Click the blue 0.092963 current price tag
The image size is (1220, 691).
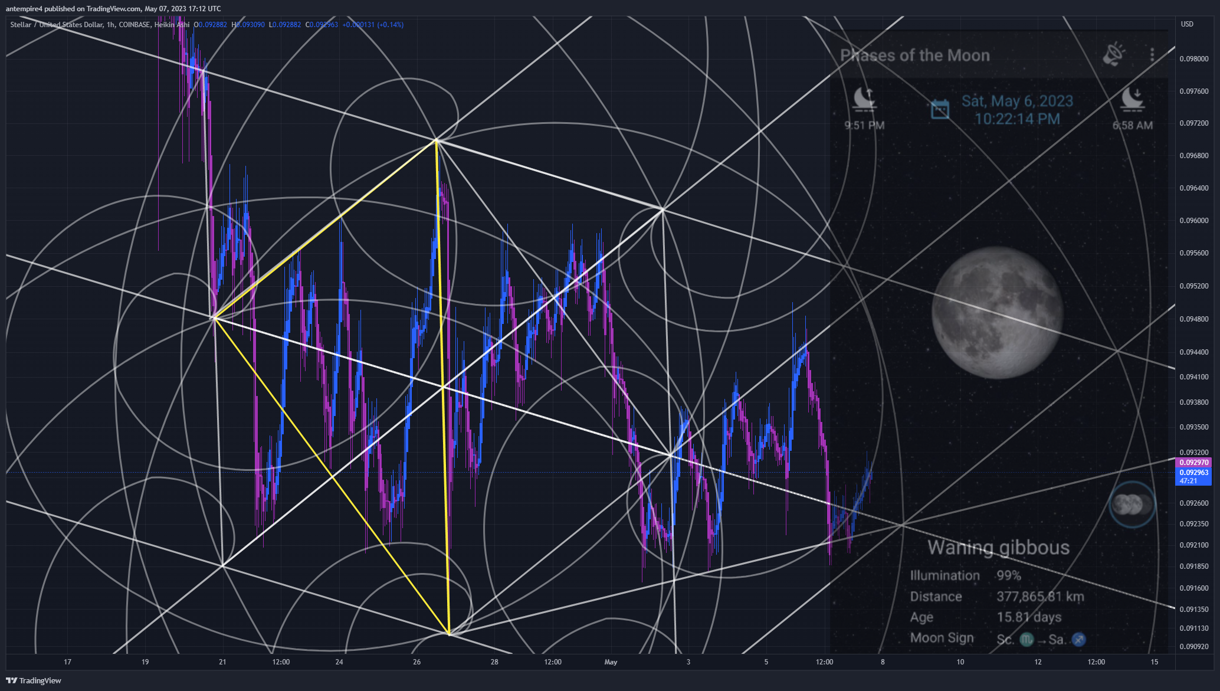tap(1193, 473)
